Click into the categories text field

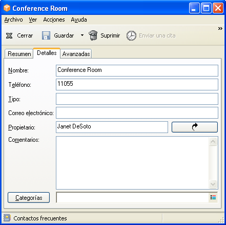(133, 197)
